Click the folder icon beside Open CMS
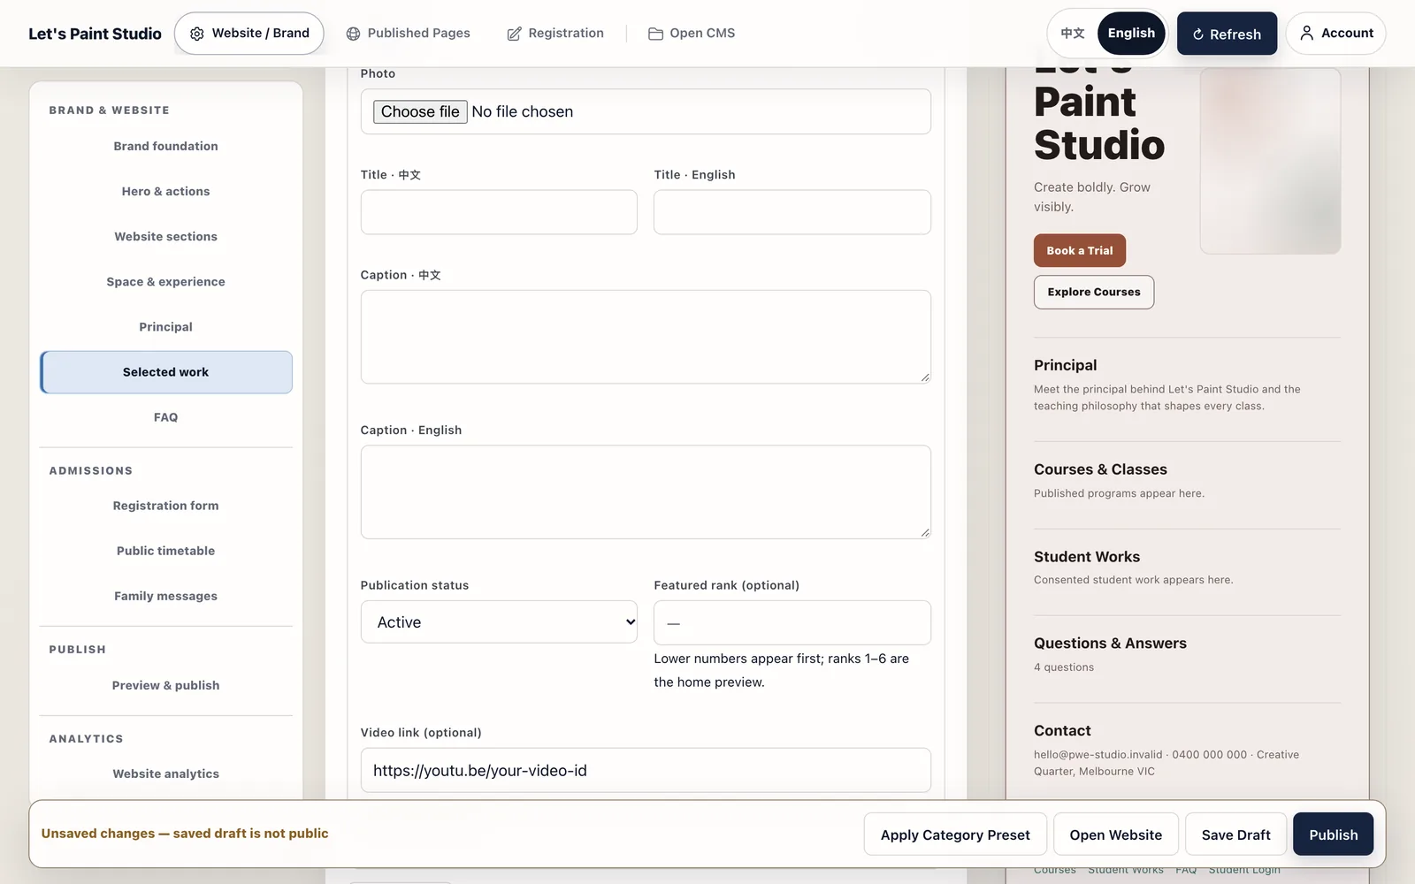Screen dimensions: 1415x884 (x=655, y=34)
